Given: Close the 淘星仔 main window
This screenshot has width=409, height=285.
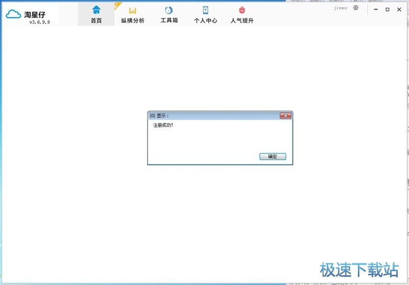Looking at the screenshot, I should click(399, 9).
